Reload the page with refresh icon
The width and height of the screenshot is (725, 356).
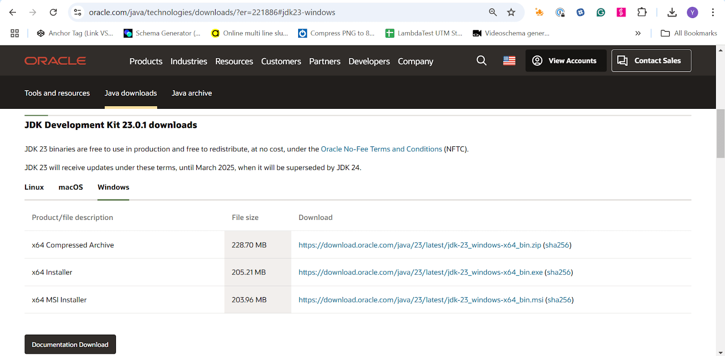pos(53,12)
